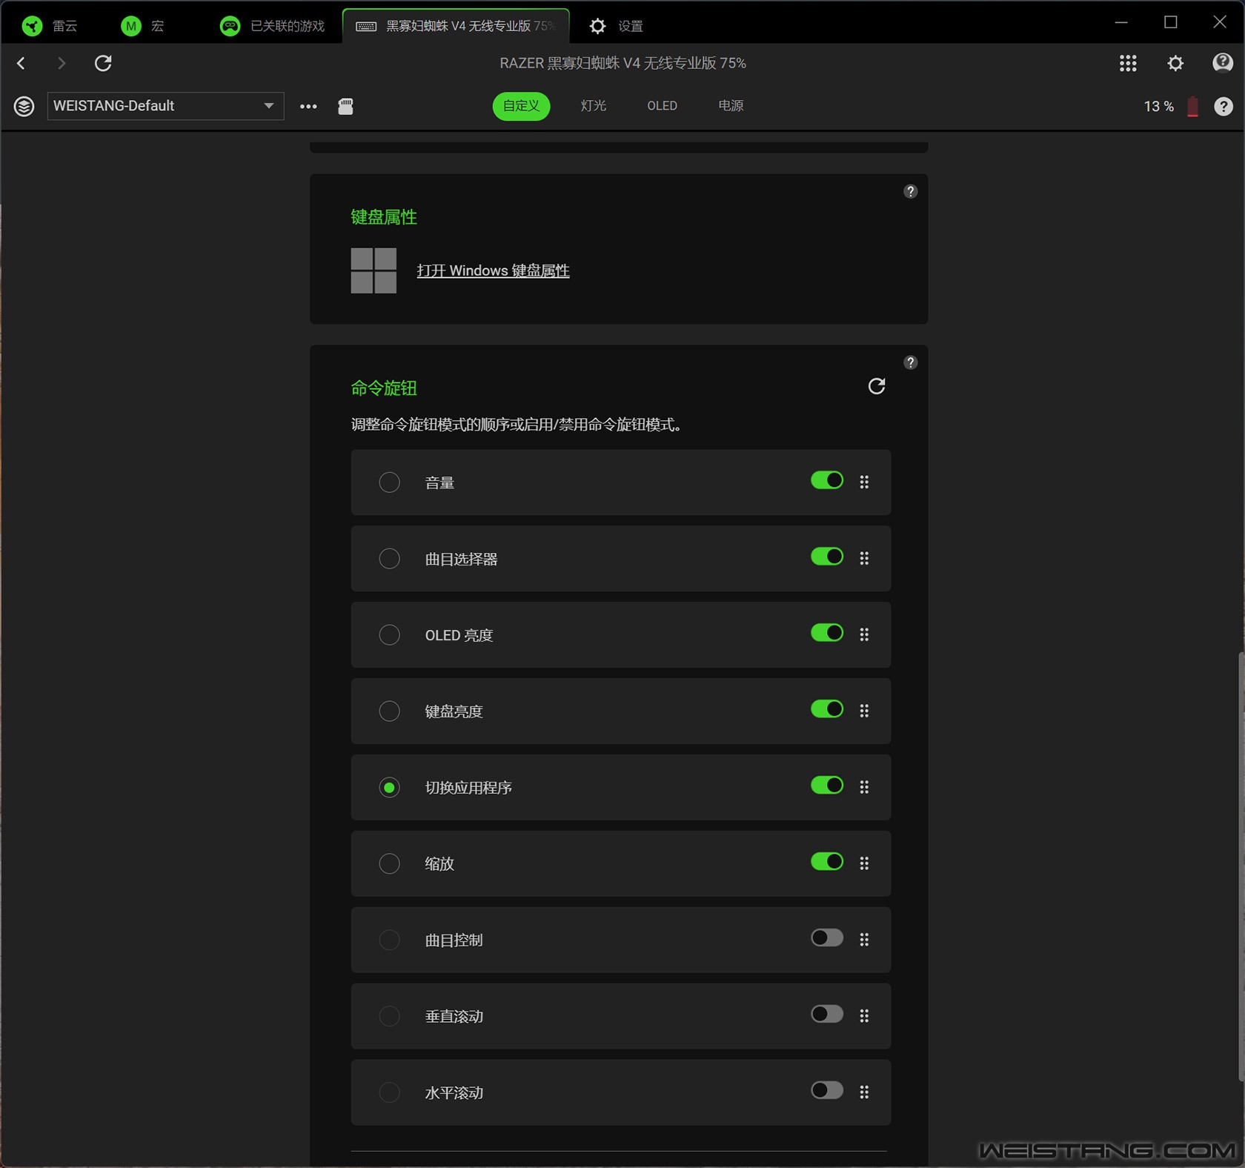Select the 黑寡妇蜘蛛 V4 无线专业版 75% tab
The height and width of the screenshot is (1168, 1245).
(x=456, y=26)
